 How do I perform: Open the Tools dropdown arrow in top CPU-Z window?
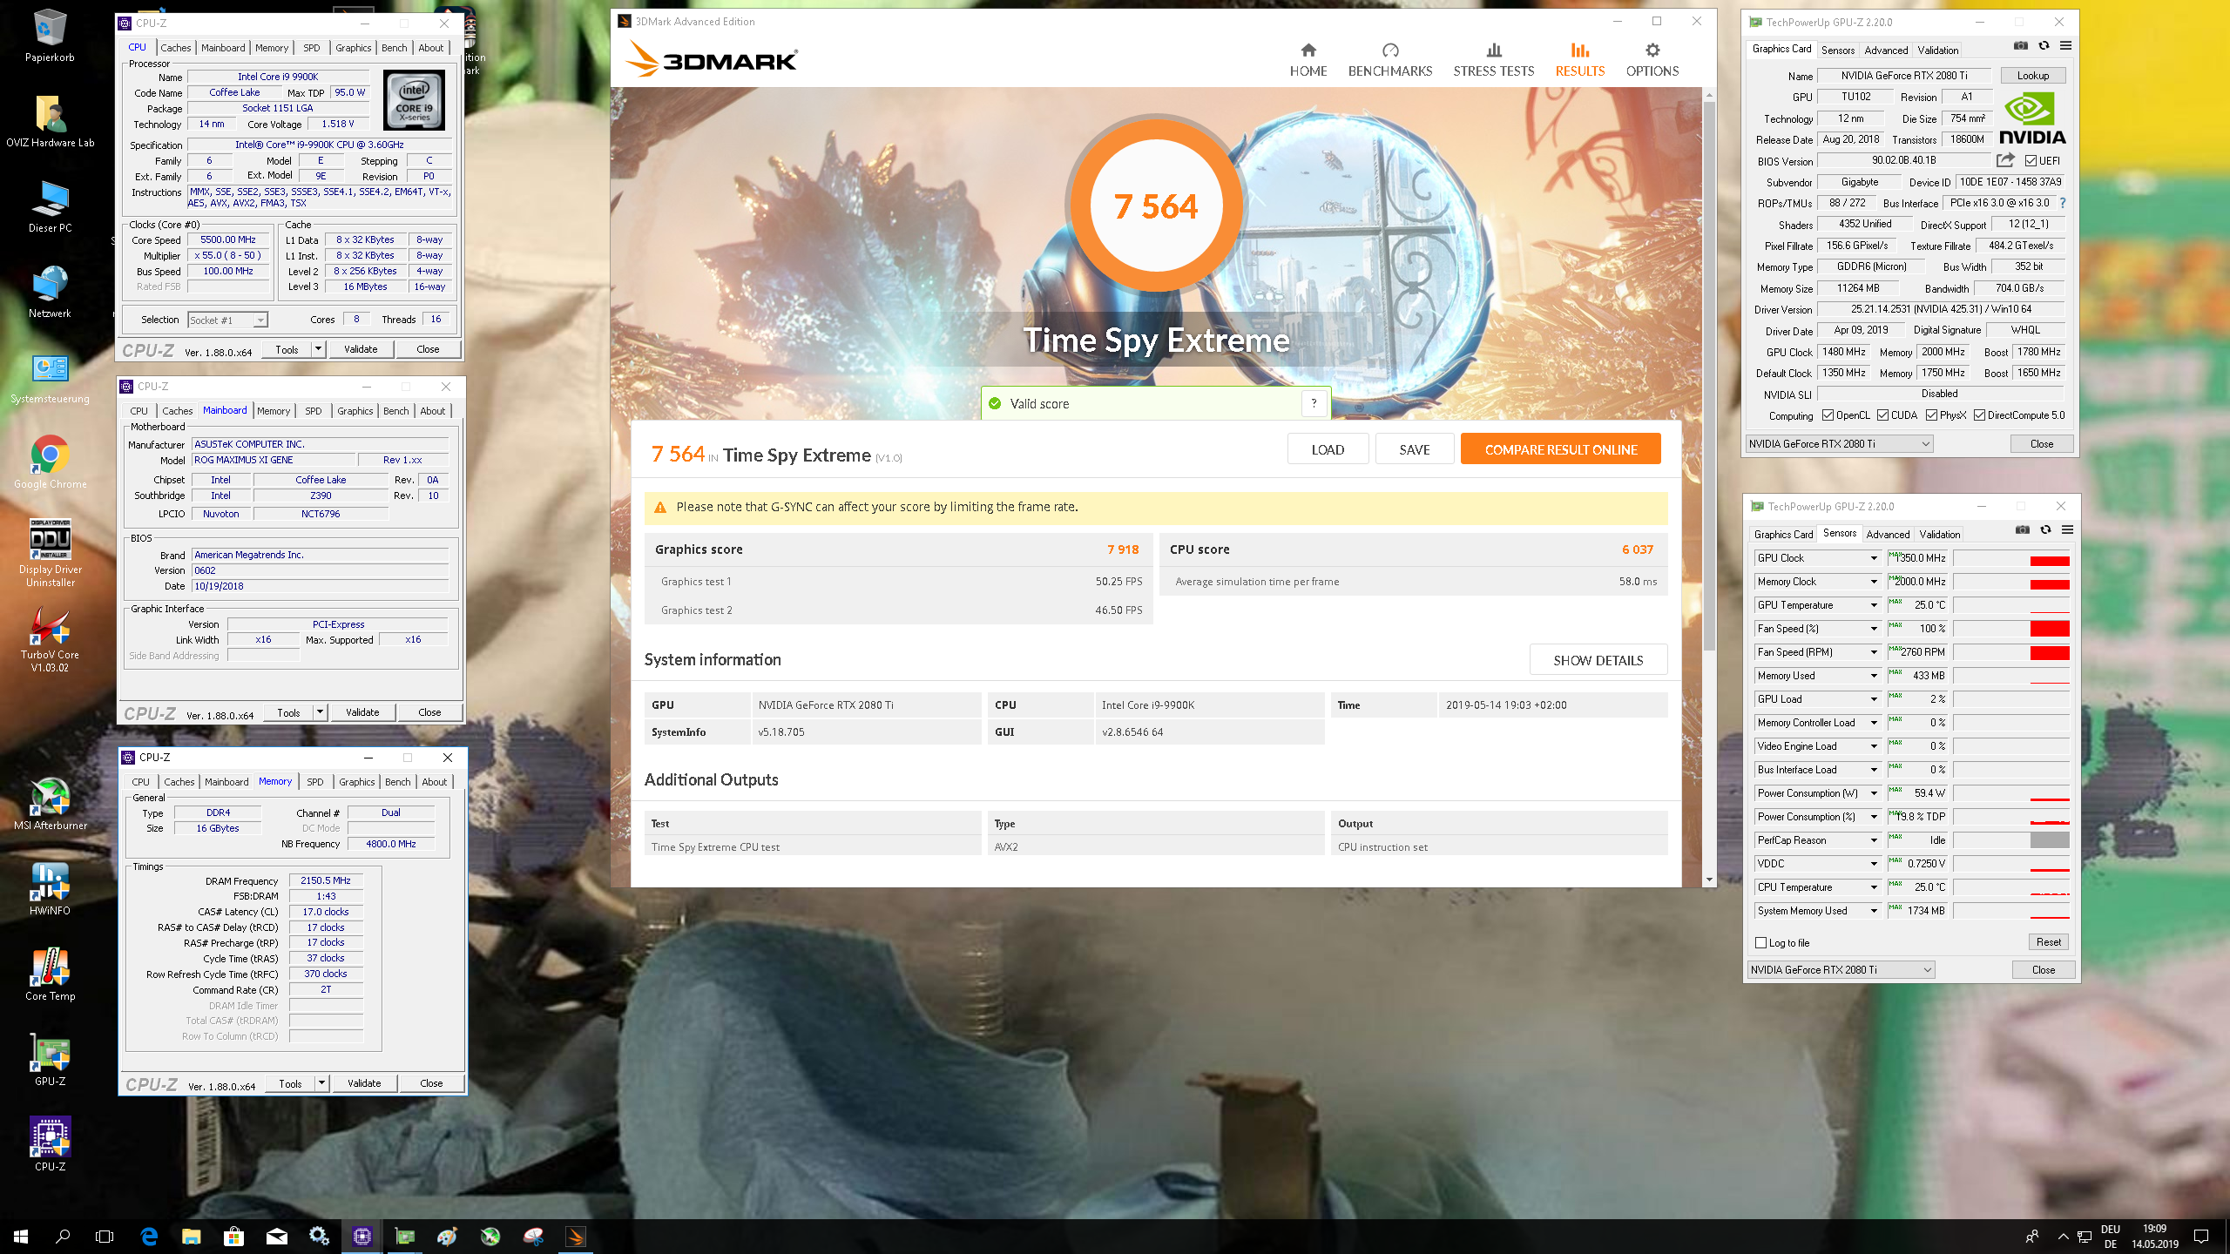point(318,349)
